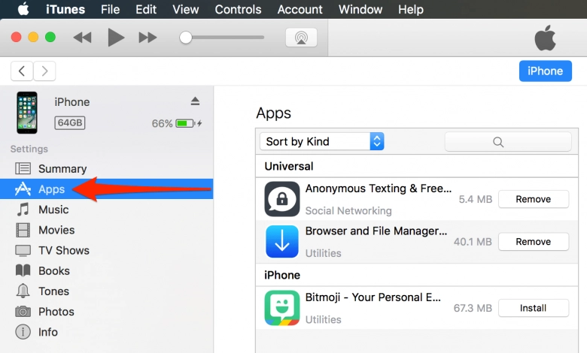Select Apps in the sidebar
The width and height of the screenshot is (587, 353).
(x=107, y=189)
